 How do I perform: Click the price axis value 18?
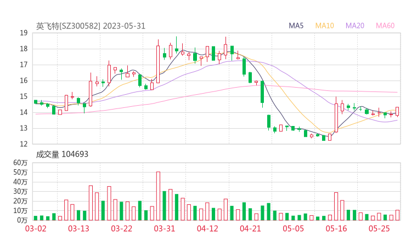click(x=24, y=49)
